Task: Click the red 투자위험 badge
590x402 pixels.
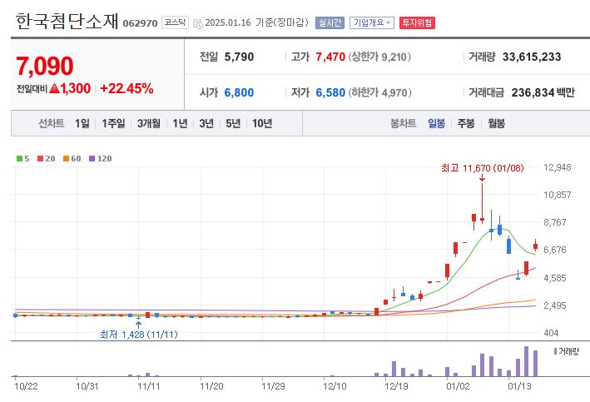Action: click(x=417, y=23)
